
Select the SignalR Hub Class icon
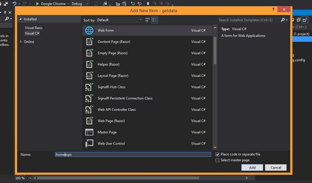point(89,87)
